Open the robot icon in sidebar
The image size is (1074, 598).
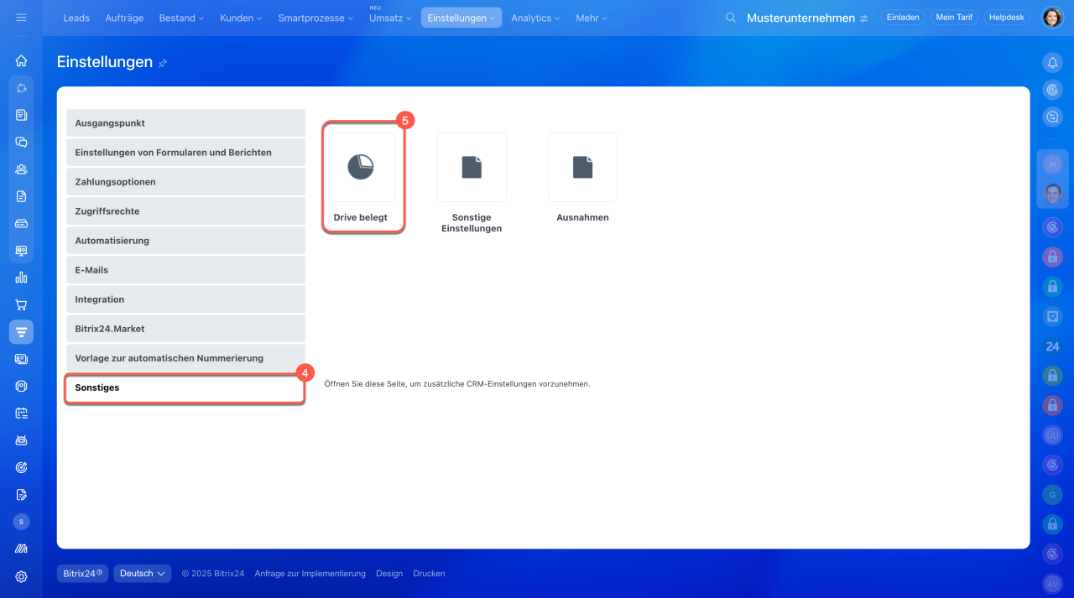[21, 440]
